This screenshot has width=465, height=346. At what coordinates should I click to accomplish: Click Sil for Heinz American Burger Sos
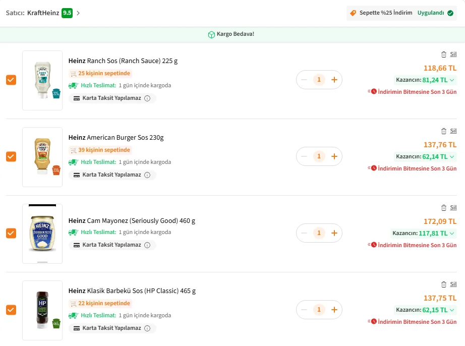coord(453,131)
